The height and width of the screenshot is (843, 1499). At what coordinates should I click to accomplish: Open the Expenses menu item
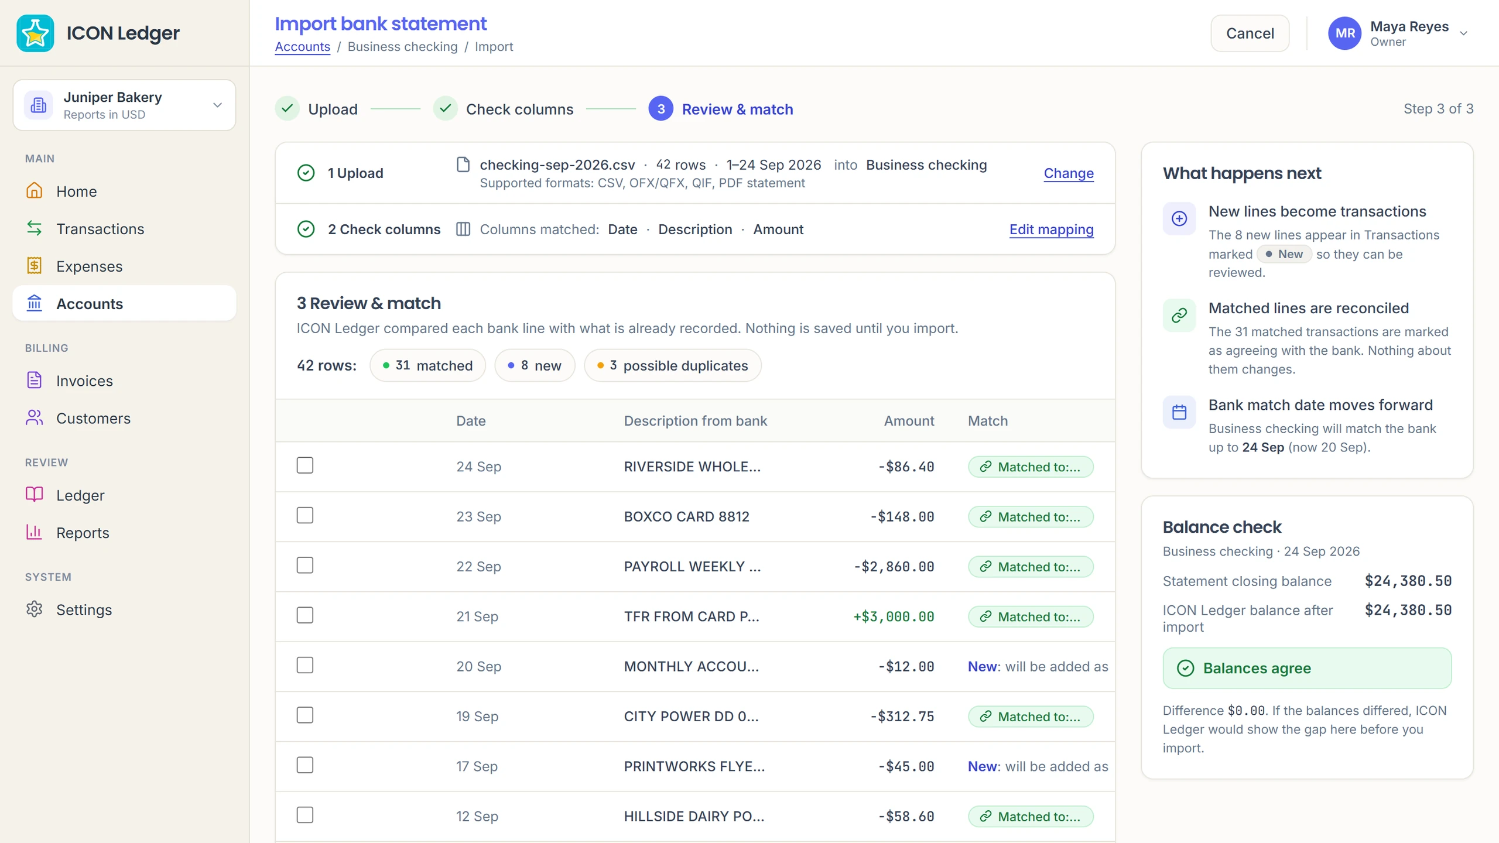(x=124, y=266)
